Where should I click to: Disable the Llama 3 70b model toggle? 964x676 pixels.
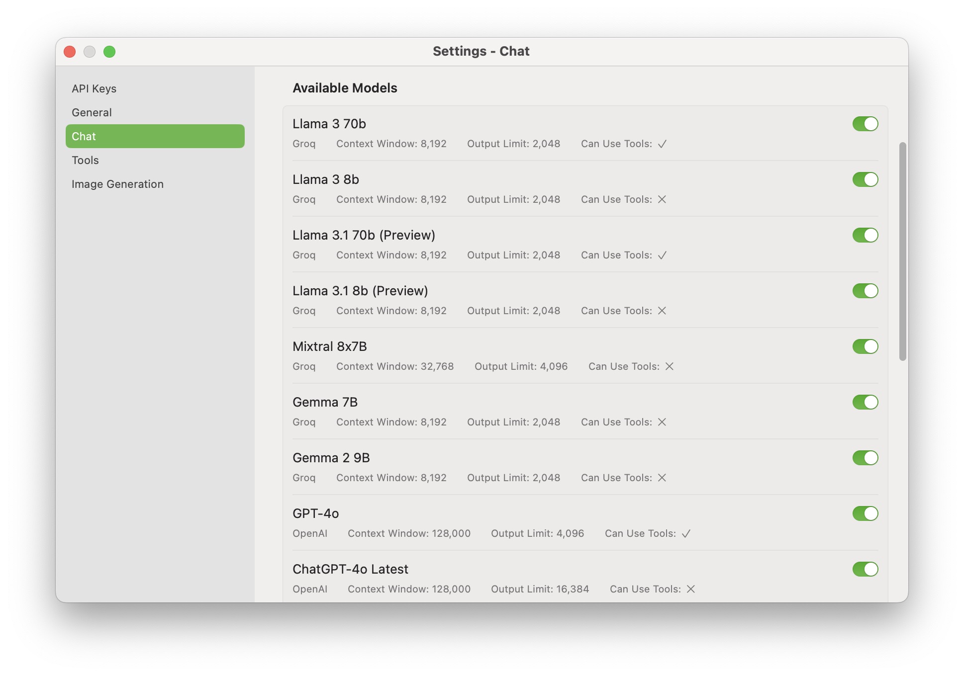865,124
